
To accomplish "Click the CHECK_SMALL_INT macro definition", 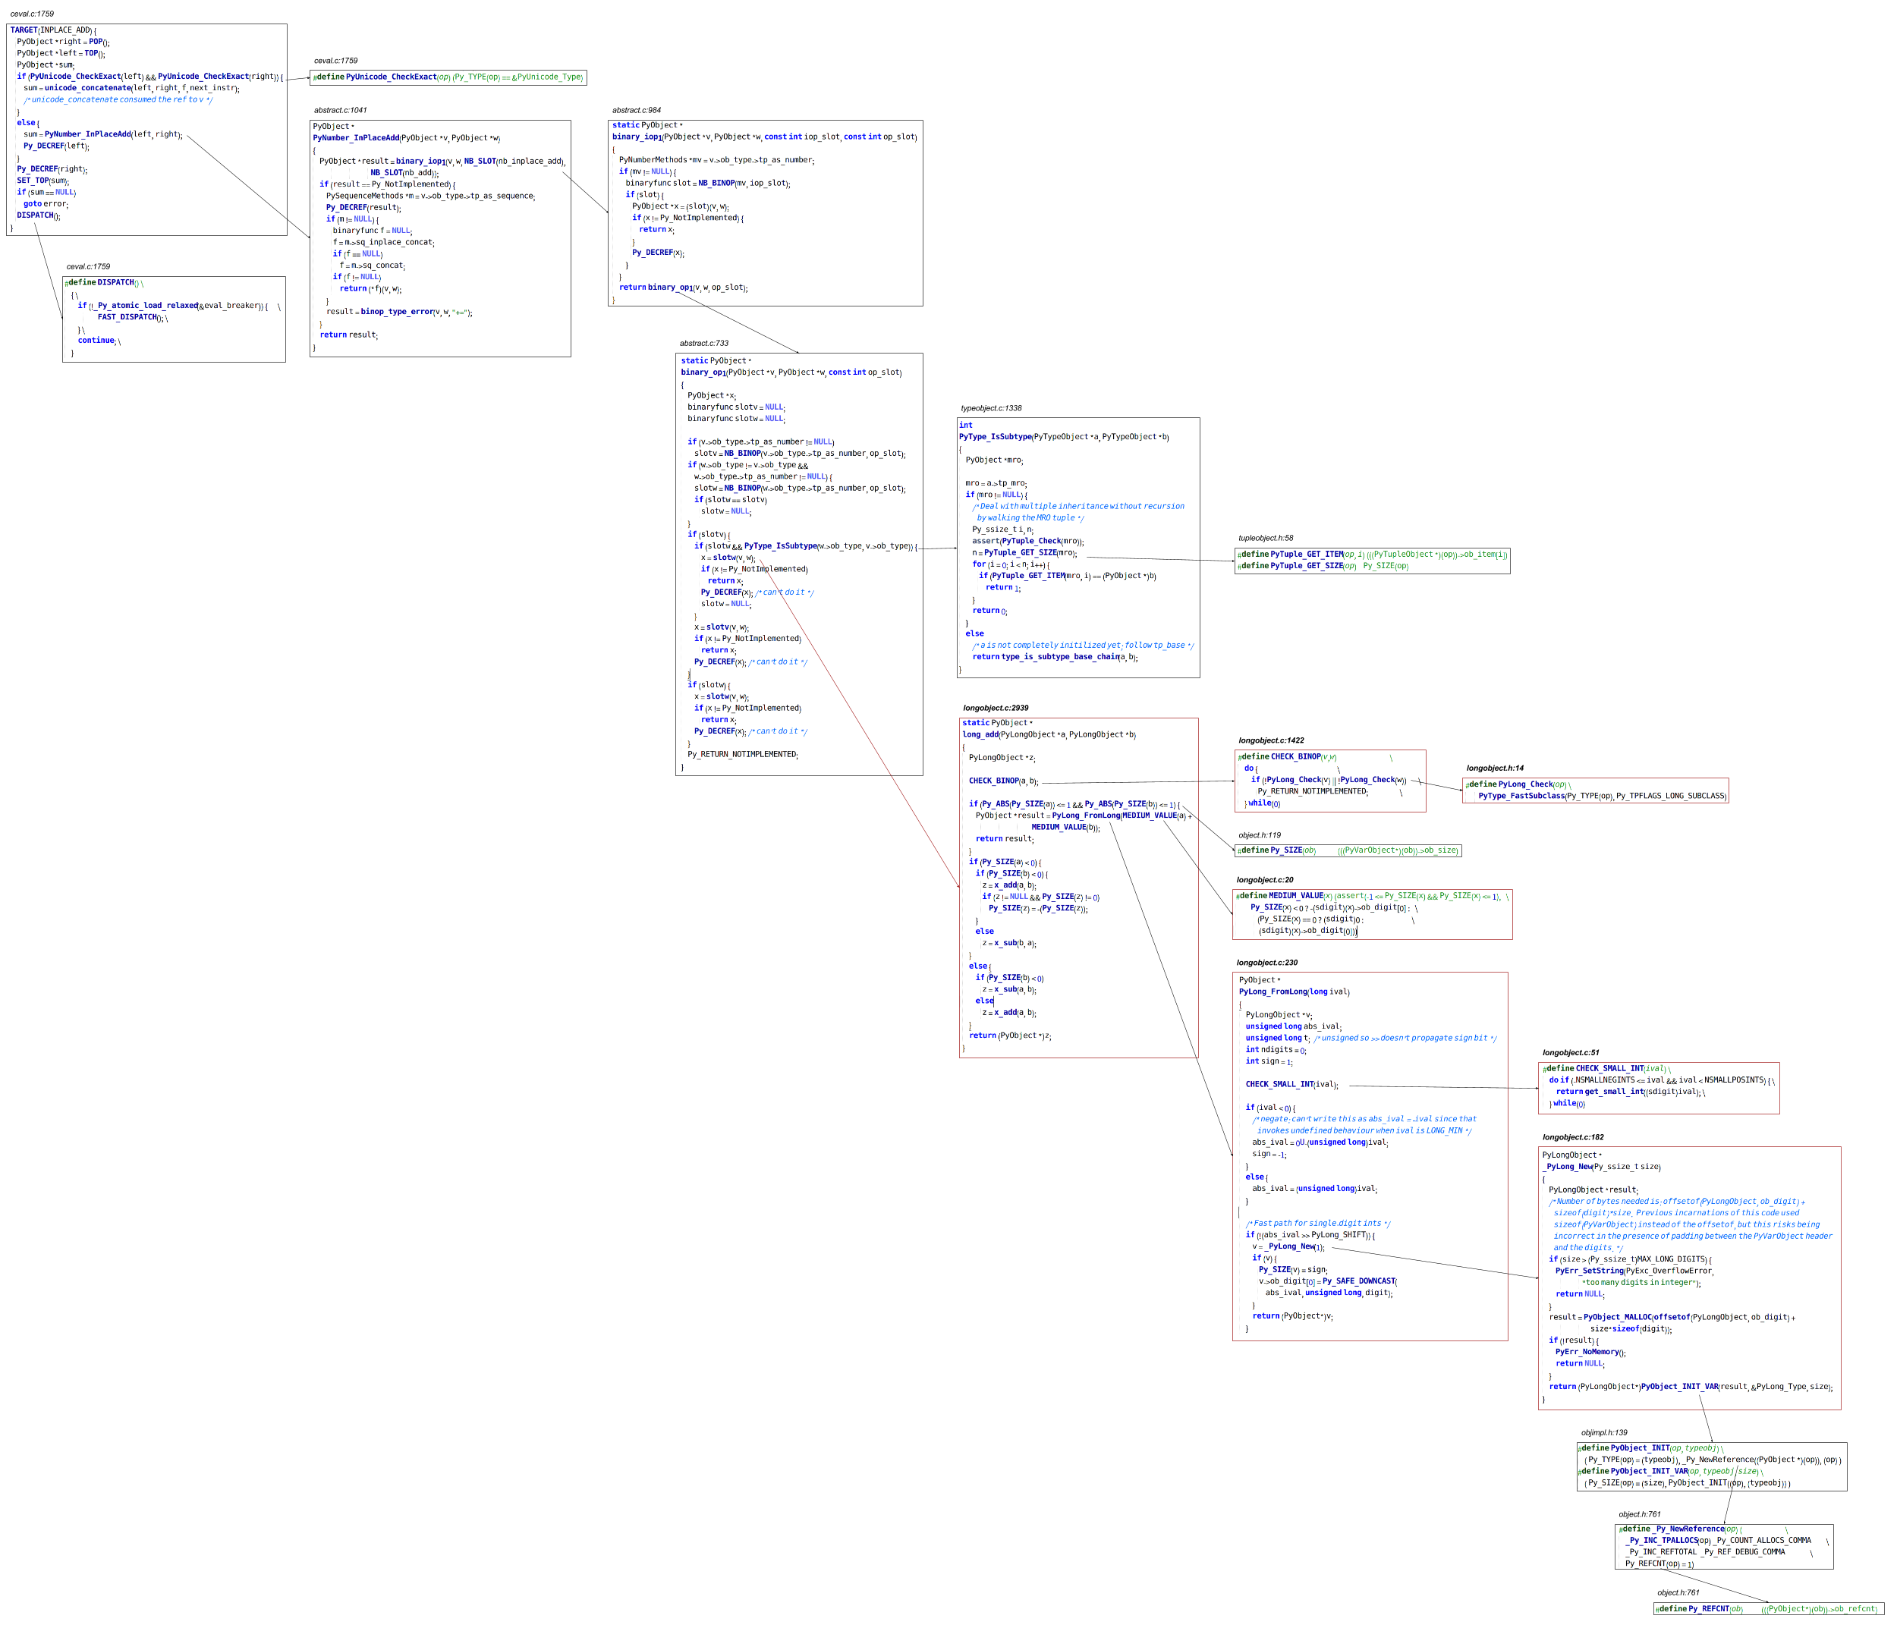I will 1609,1068.
